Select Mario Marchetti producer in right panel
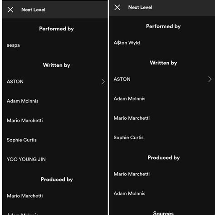 tap(132, 174)
